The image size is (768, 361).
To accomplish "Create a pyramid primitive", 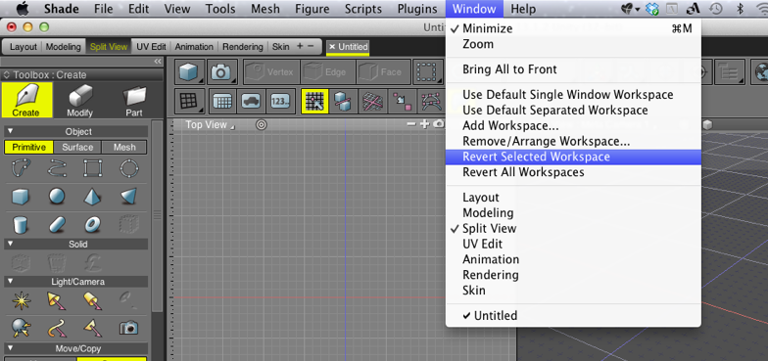I will pos(91,197).
